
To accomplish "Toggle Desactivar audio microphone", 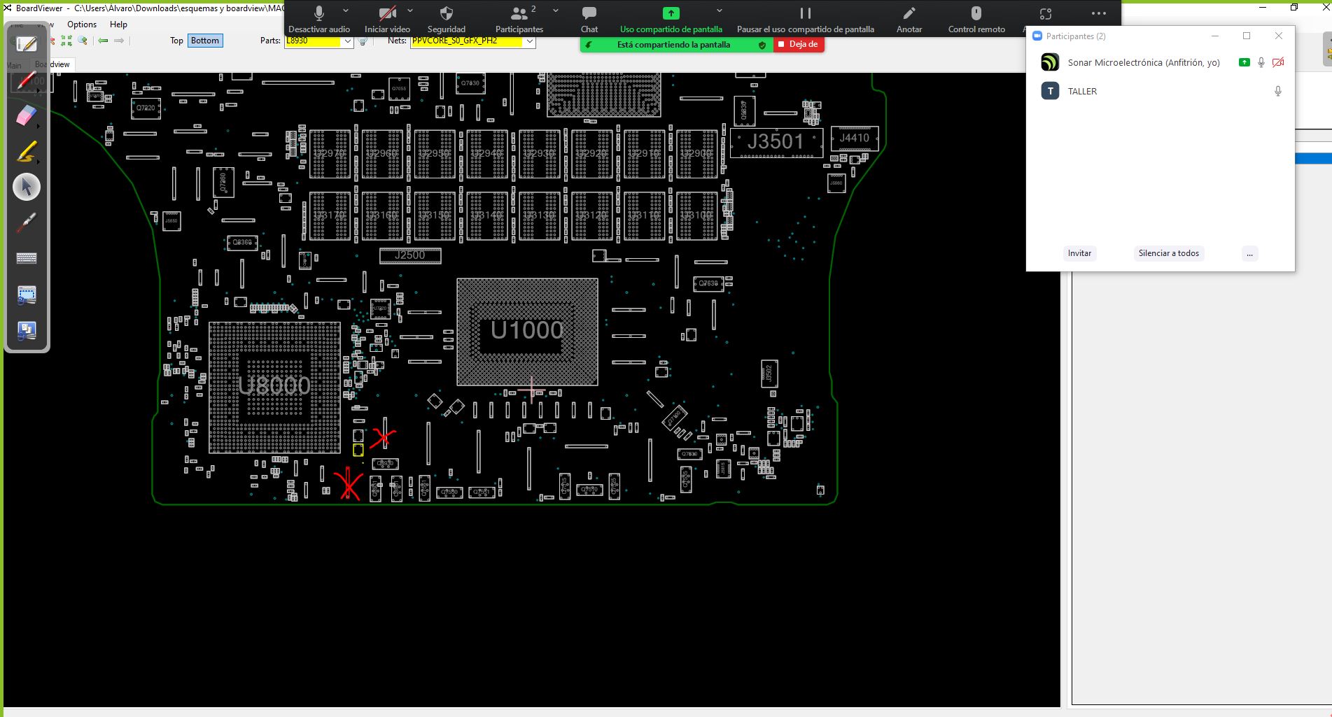I will (319, 14).
